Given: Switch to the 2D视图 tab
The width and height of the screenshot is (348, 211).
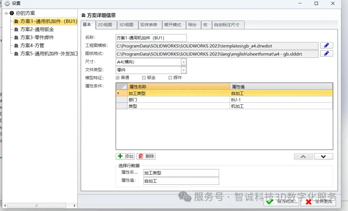Looking at the screenshot, I should pos(106,25).
